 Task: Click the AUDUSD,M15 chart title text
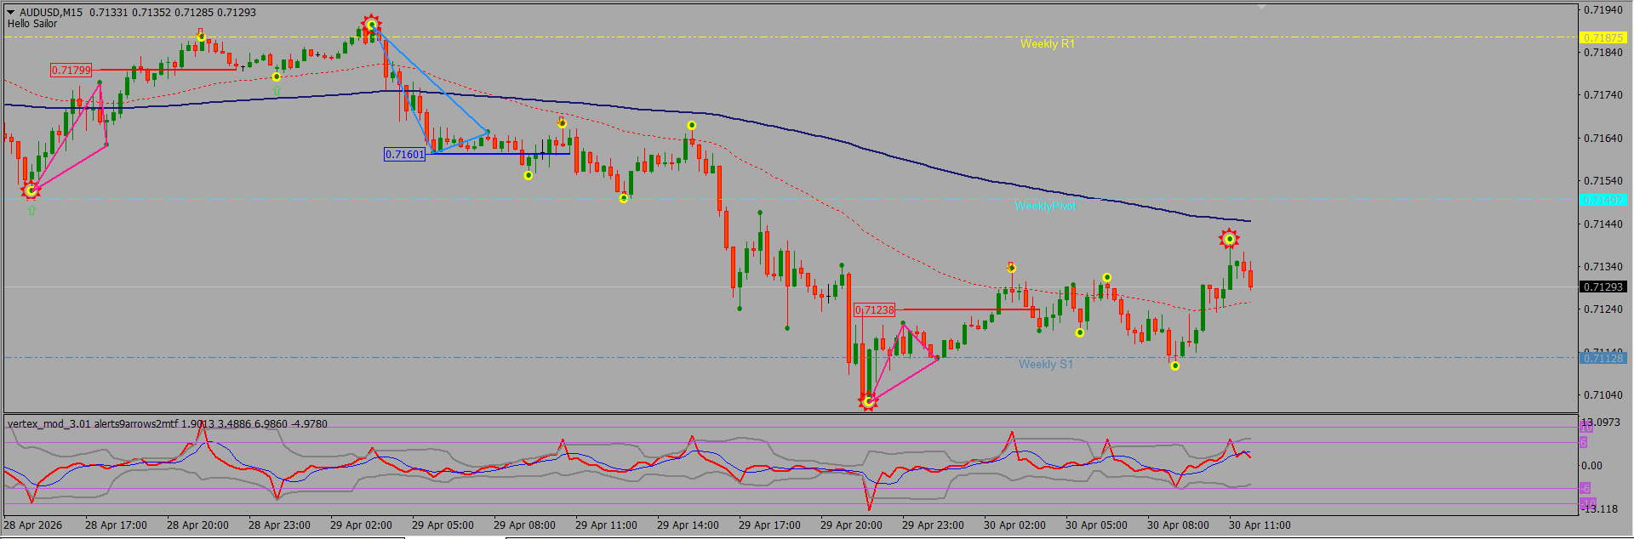(51, 12)
